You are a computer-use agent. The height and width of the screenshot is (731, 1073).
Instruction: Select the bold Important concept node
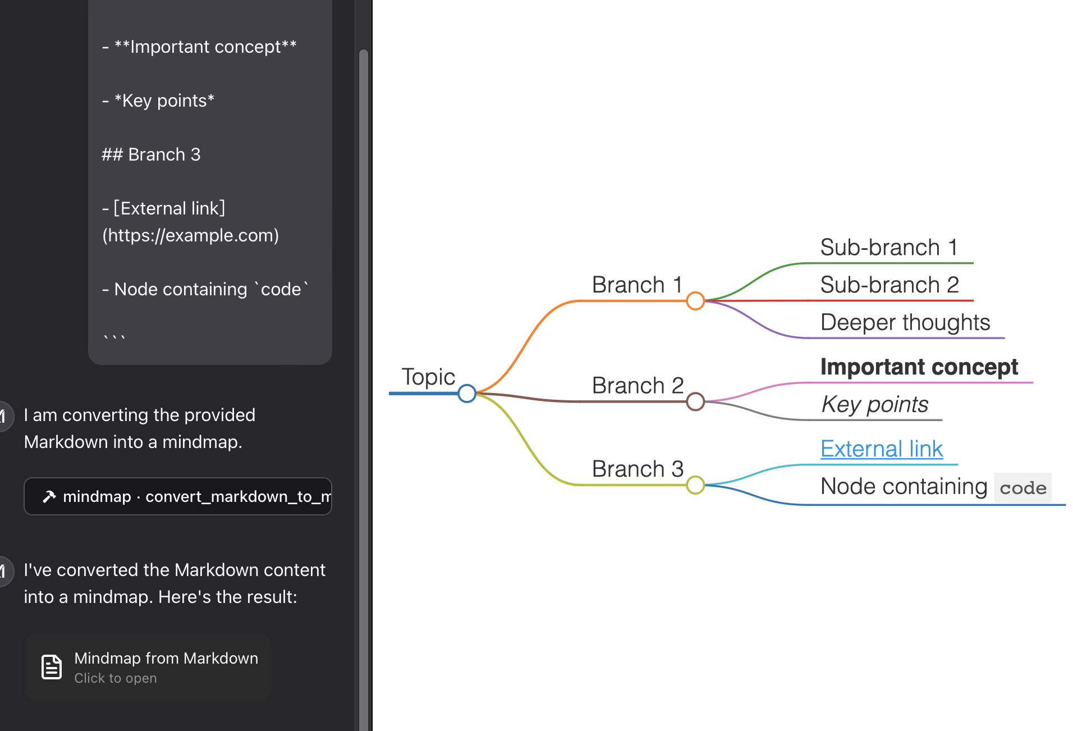tap(919, 367)
